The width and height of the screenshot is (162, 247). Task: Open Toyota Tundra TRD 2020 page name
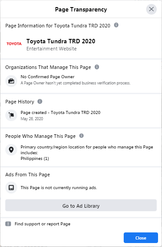(x=61, y=41)
